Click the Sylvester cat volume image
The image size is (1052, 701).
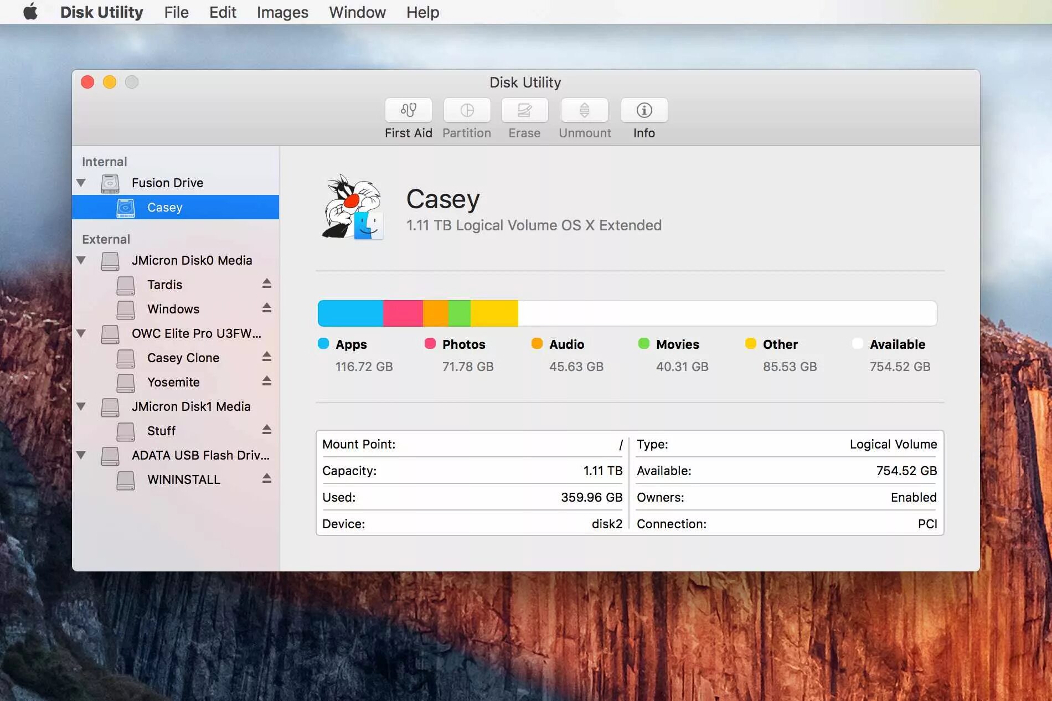(353, 207)
